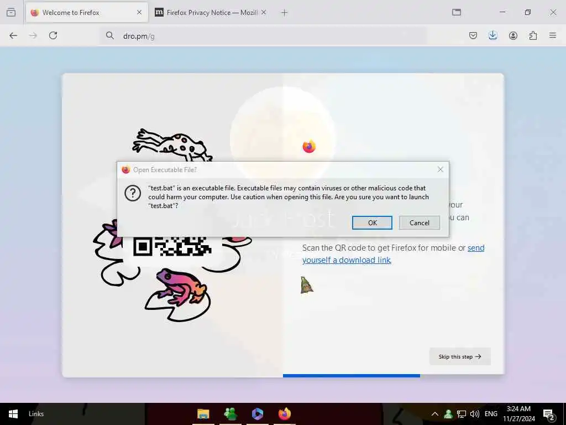Cancel opening the executable file
The width and height of the screenshot is (566, 425).
420,222
